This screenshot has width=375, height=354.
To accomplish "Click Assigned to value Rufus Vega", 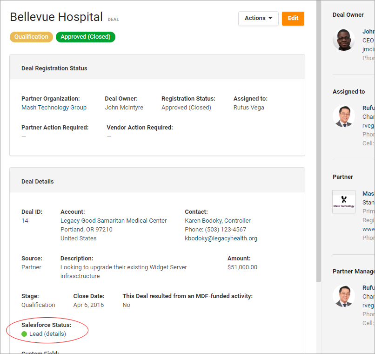I will (249, 108).
